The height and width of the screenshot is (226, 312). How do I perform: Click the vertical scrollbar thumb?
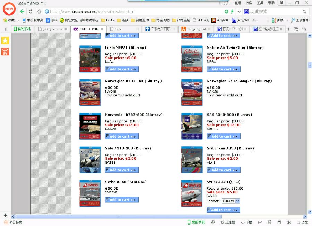click(310, 65)
